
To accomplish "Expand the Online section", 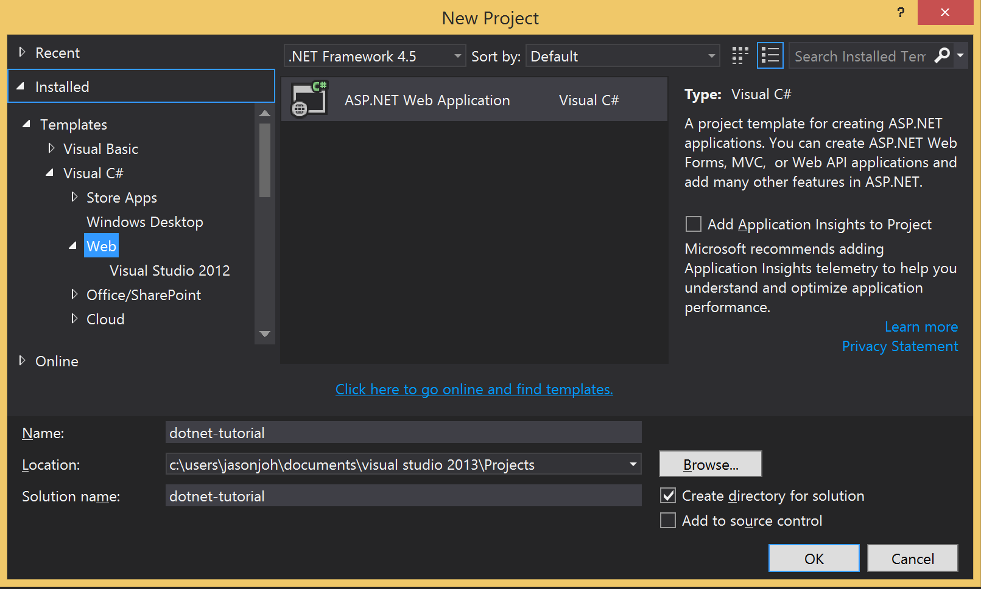I will tap(22, 360).
